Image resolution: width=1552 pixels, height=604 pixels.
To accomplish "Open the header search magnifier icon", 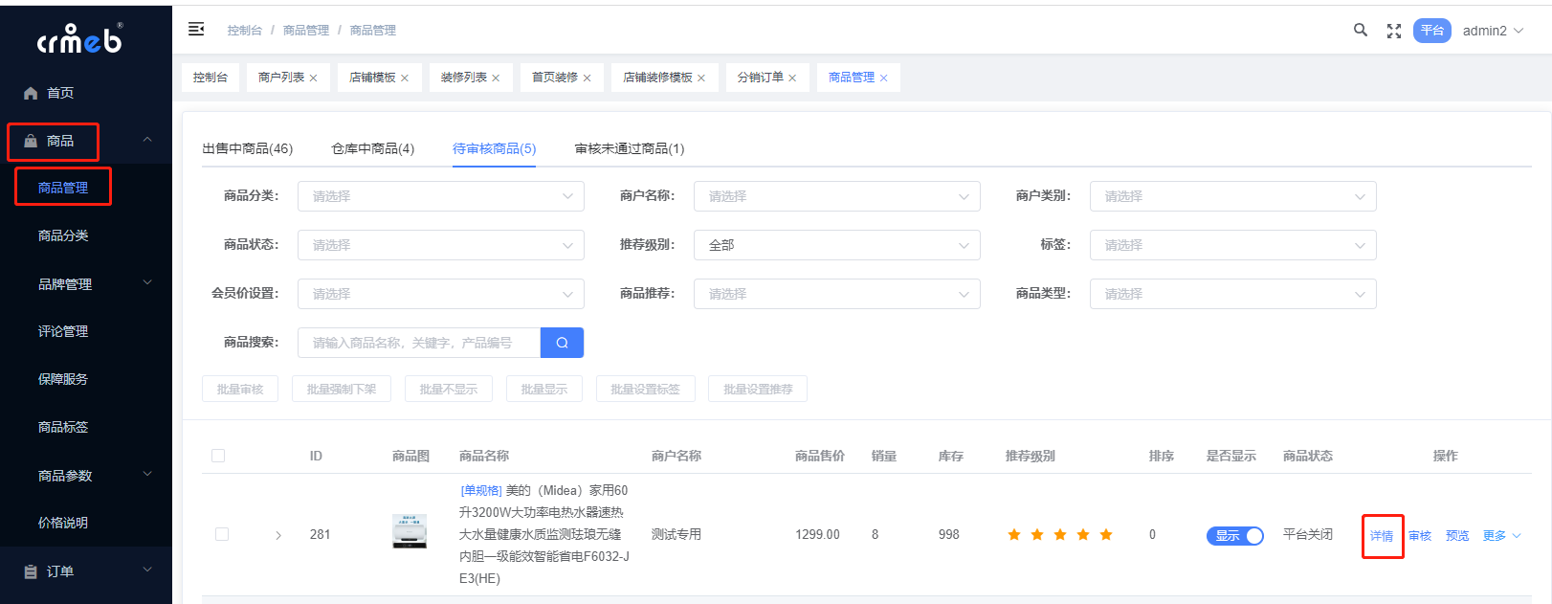I will pyautogui.click(x=1360, y=31).
